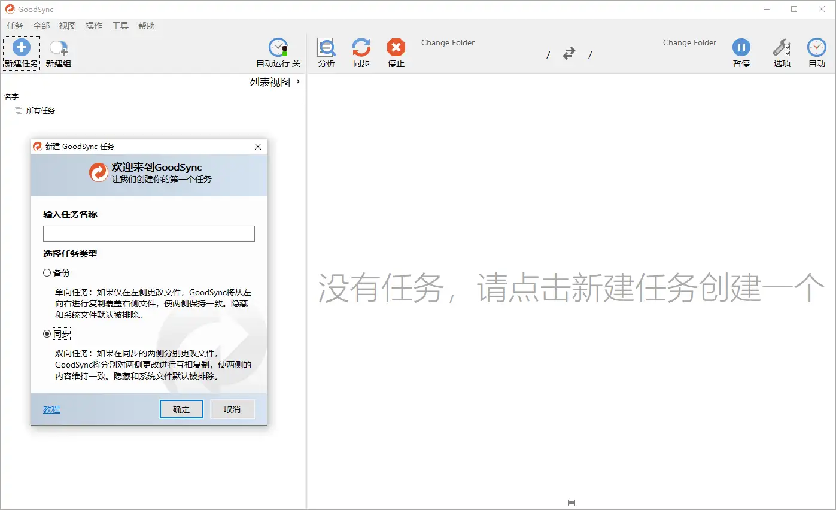Expand the 所有任务 tree entry

[39, 110]
